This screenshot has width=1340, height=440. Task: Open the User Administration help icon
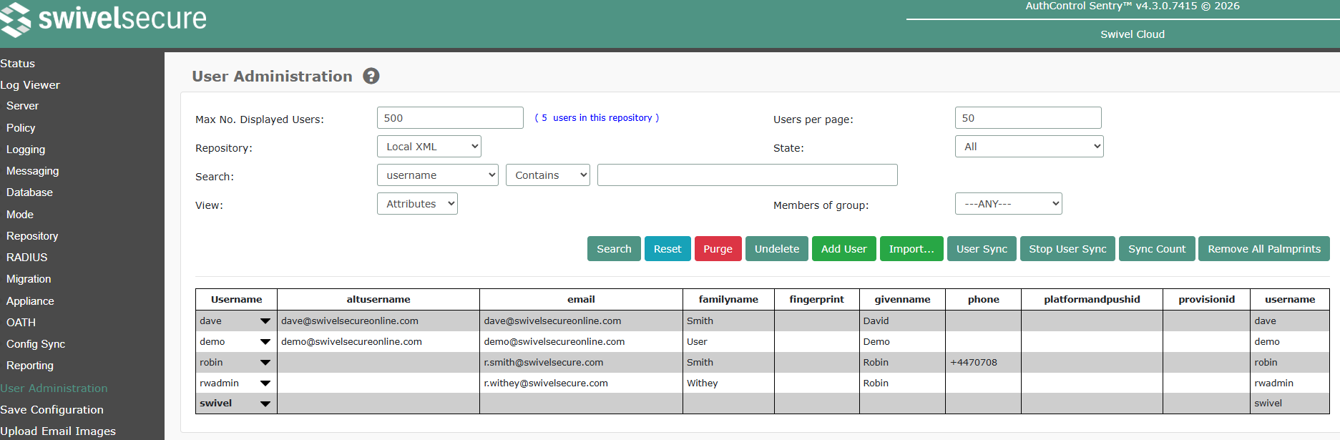[x=371, y=76]
